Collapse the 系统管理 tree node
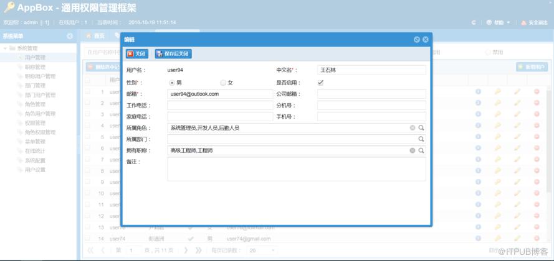The image size is (554, 261). [6, 48]
